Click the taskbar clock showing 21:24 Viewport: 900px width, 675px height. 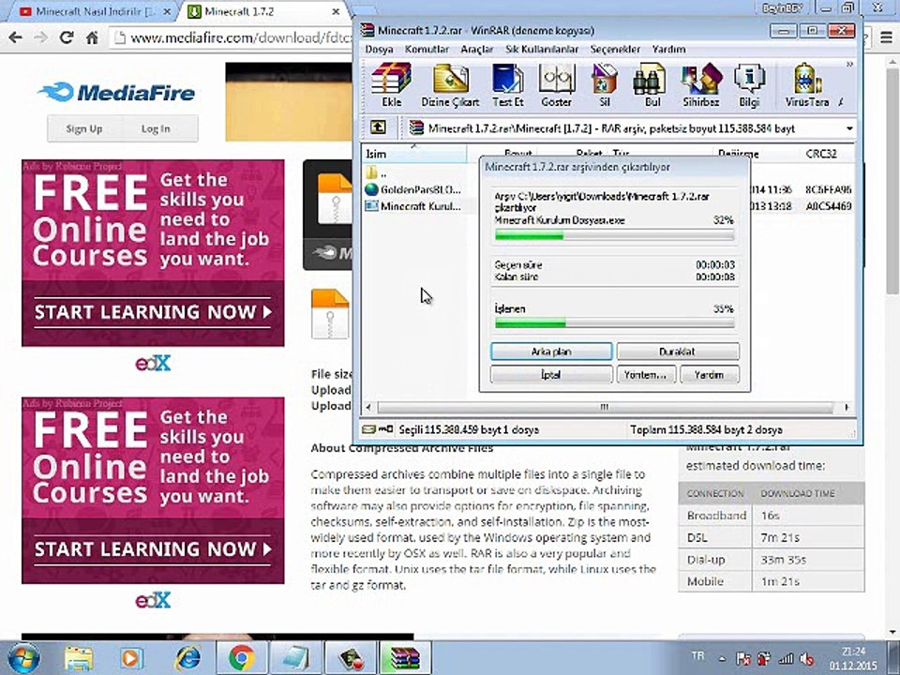(x=853, y=658)
